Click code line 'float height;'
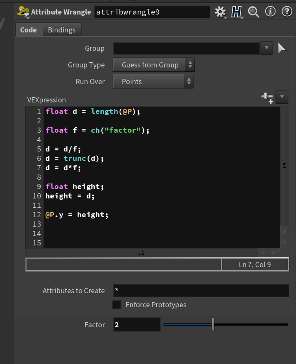 click(x=75, y=186)
